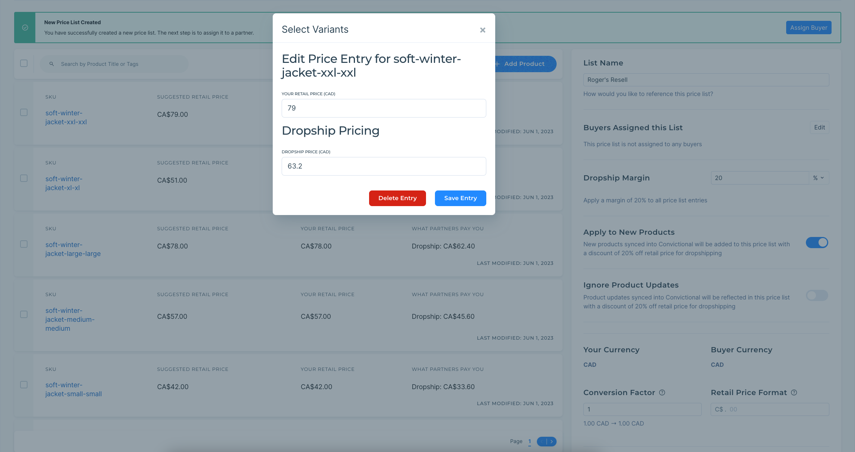The height and width of the screenshot is (452, 855).
Task: Check the soft-winter-jacket-medium-medium row
Action: pyautogui.click(x=24, y=314)
